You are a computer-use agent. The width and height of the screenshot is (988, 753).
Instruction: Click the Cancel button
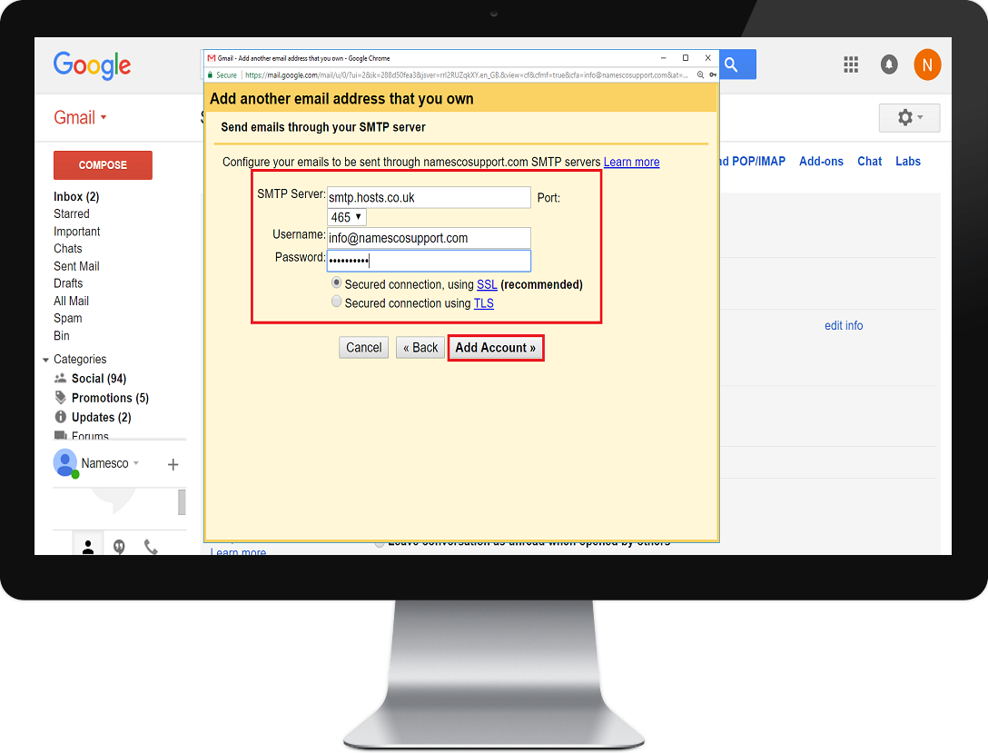pos(363,347)
